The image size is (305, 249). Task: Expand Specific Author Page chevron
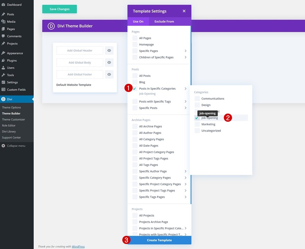pos(185,171)
